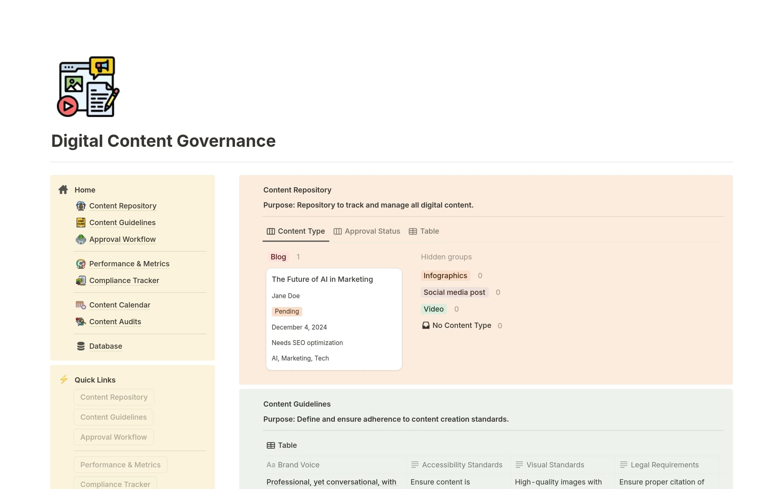Switch to the Approval Status tab
783x489 pixels.
click(x=367, y=231)
